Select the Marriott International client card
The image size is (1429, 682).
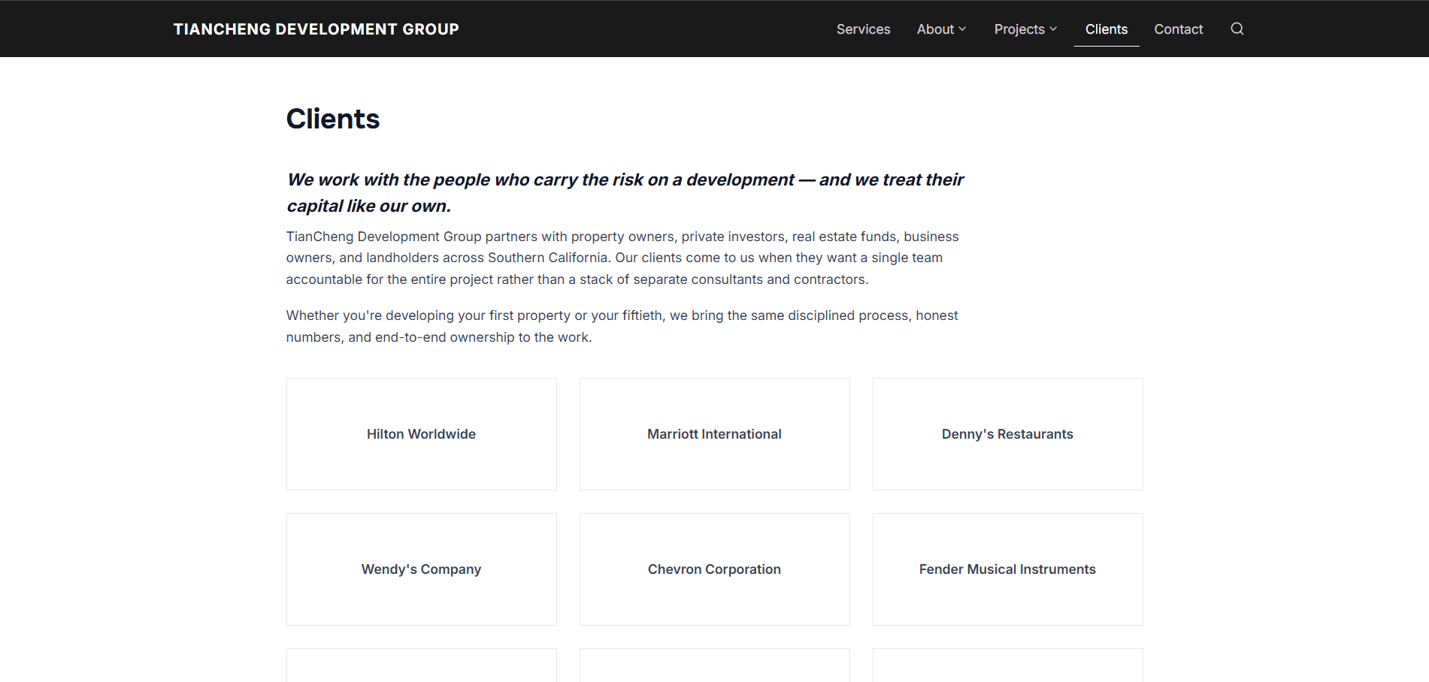click(715, 434)
